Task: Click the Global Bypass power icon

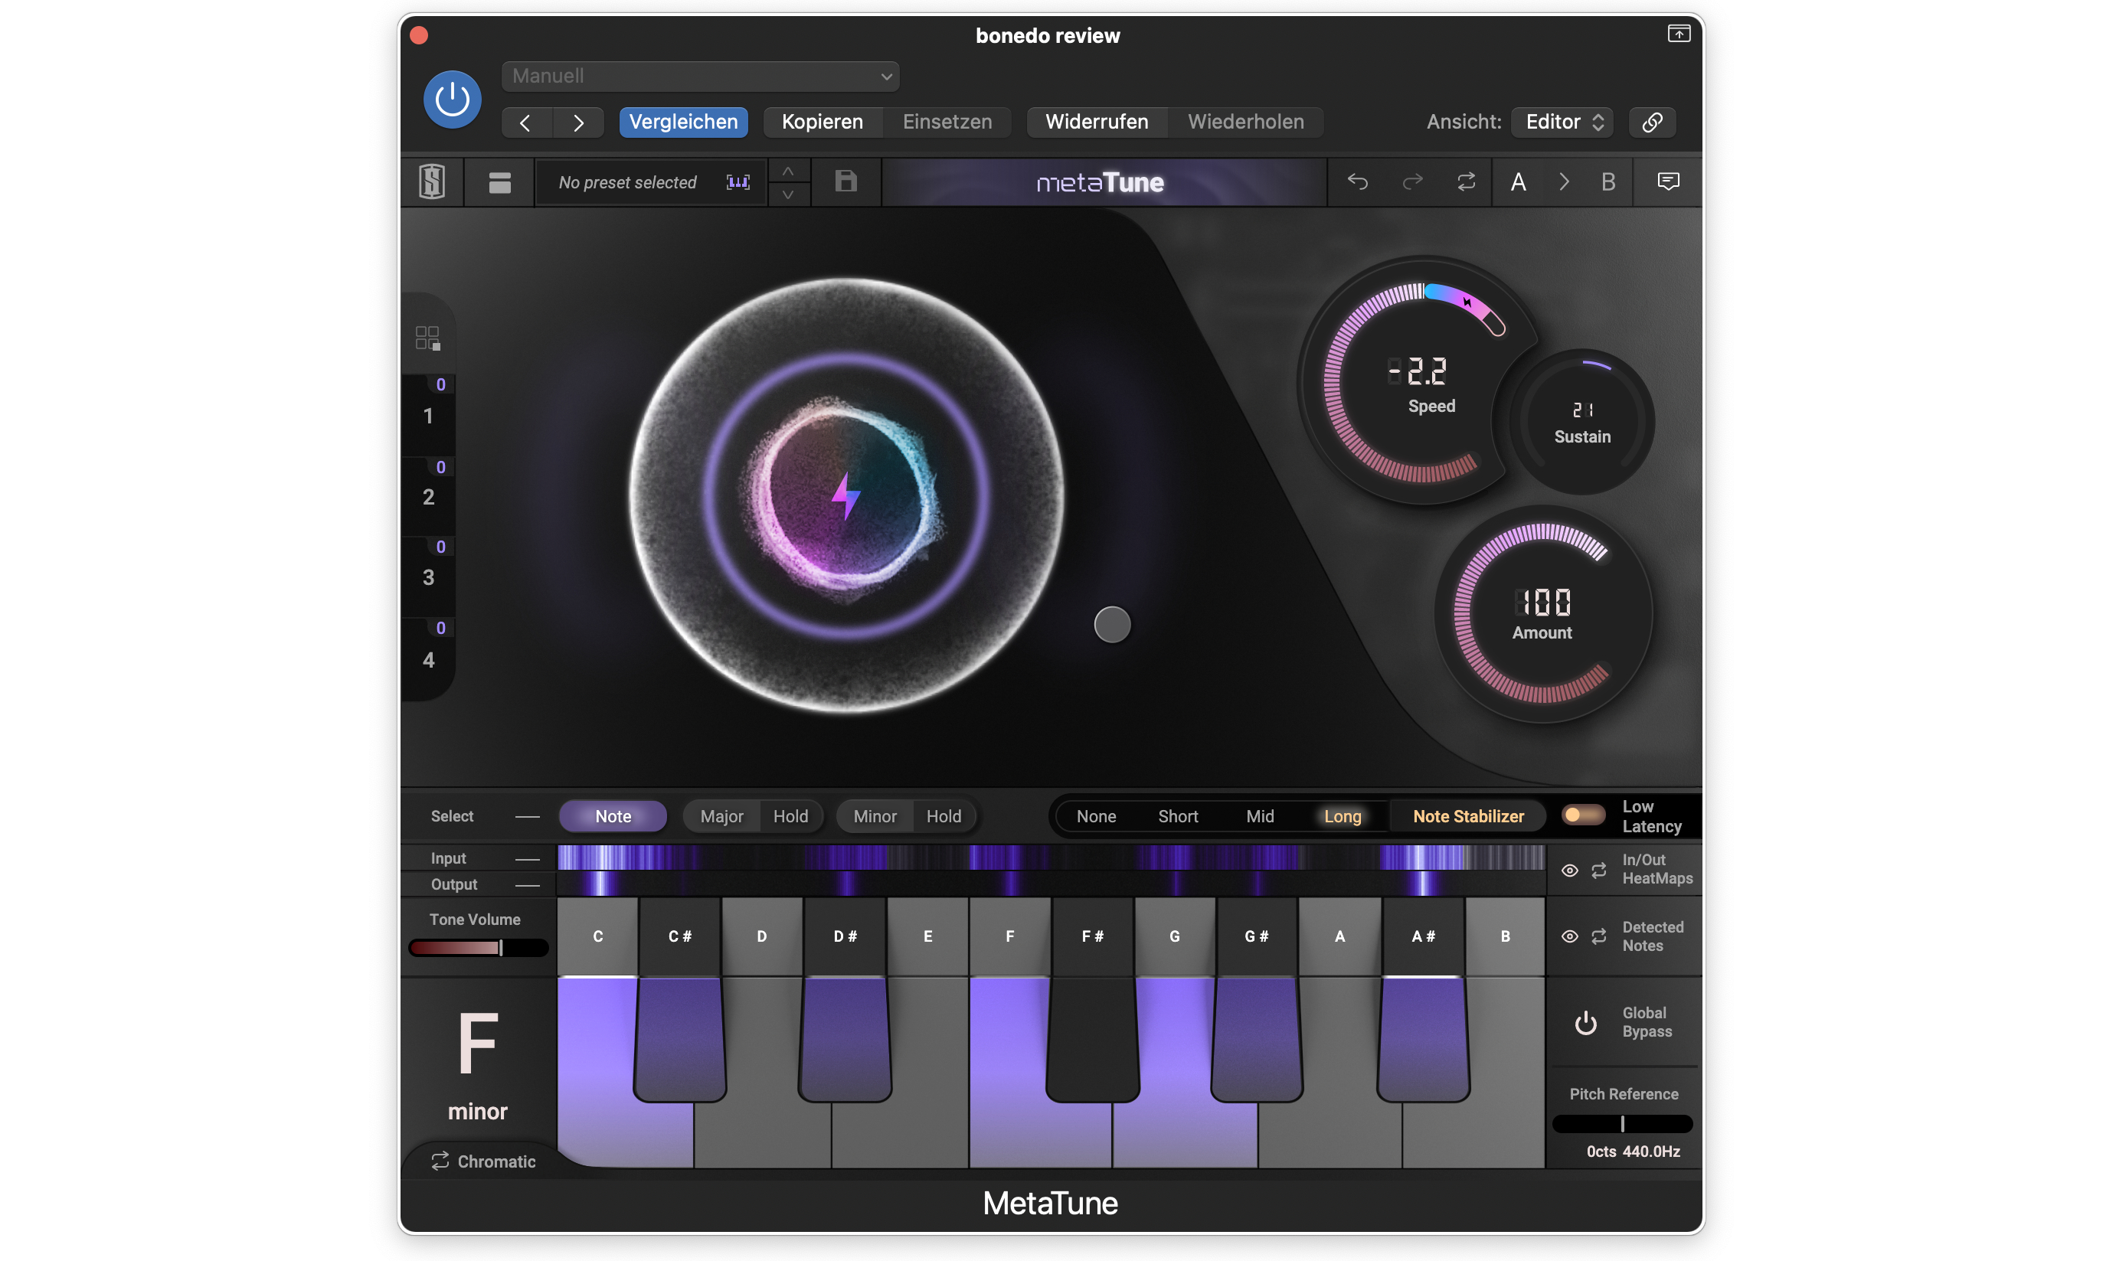Action: tap(1585, 1022)
